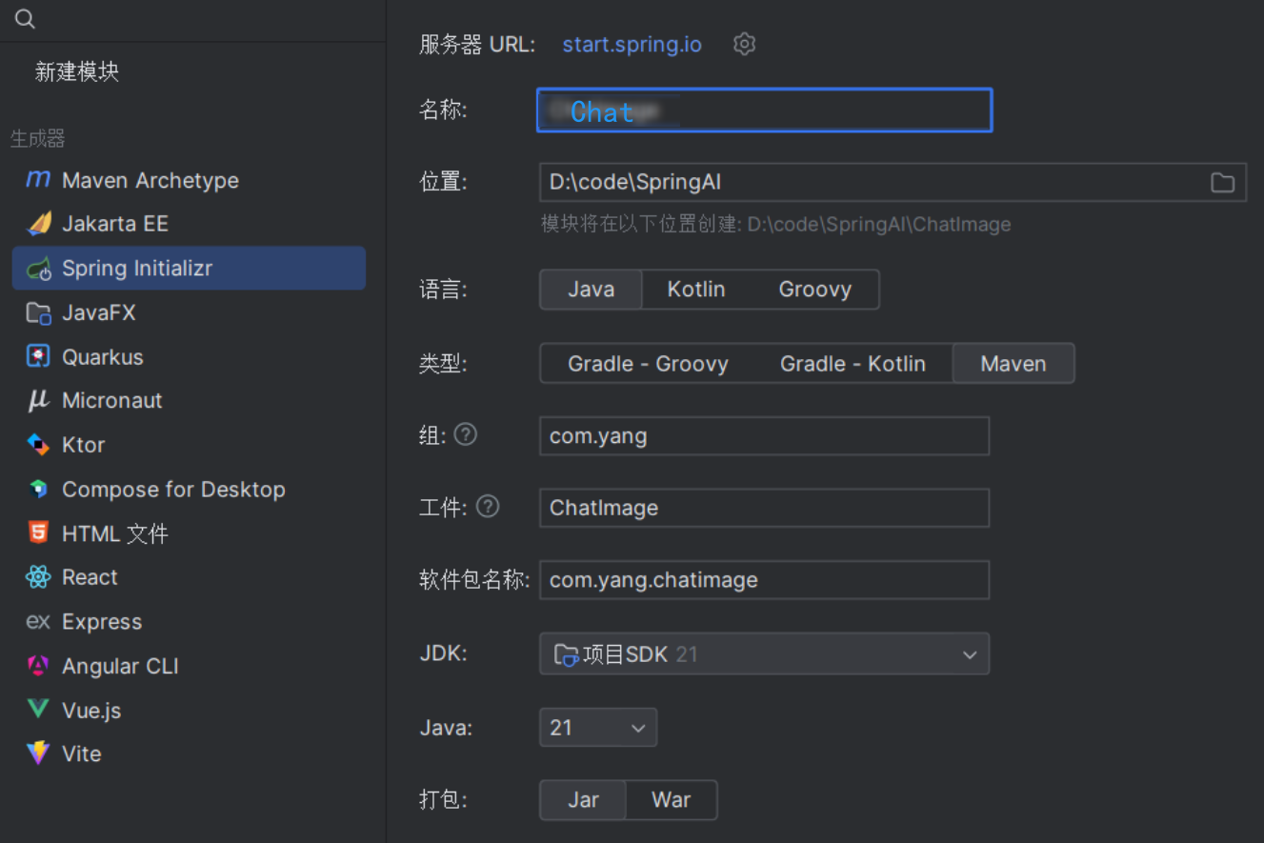Choose Java as the language

point(592,290)
